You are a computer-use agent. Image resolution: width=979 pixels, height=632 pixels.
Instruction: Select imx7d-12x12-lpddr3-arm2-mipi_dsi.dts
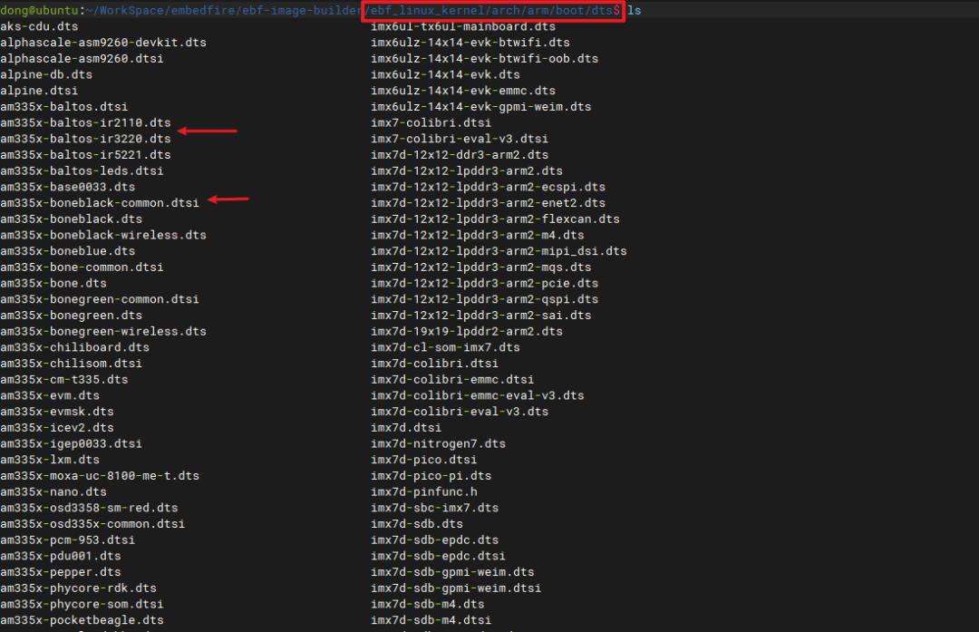(x=499, y=251)
